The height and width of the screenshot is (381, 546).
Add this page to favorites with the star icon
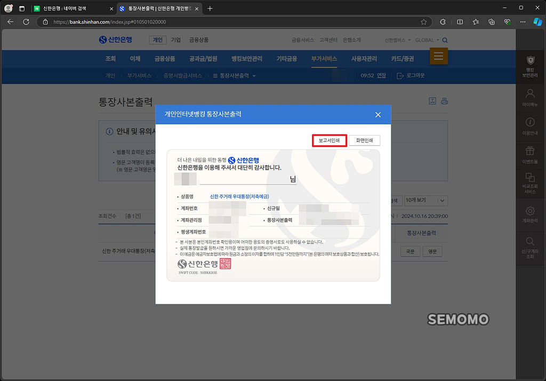click(x=423, y=22)
